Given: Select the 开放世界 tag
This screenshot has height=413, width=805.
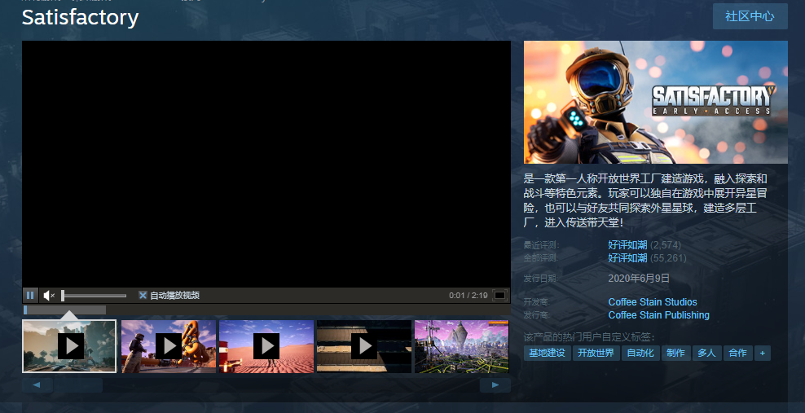Looking at the screenshot, I should 596,353.
